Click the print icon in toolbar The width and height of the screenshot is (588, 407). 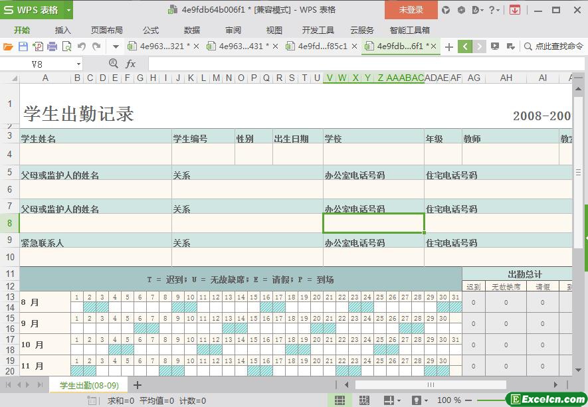click(x=52, y=46)
